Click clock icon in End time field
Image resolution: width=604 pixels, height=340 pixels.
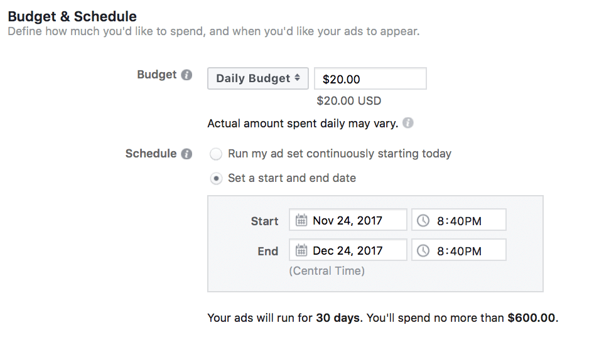pyautogui.click(x=424, y=250)
